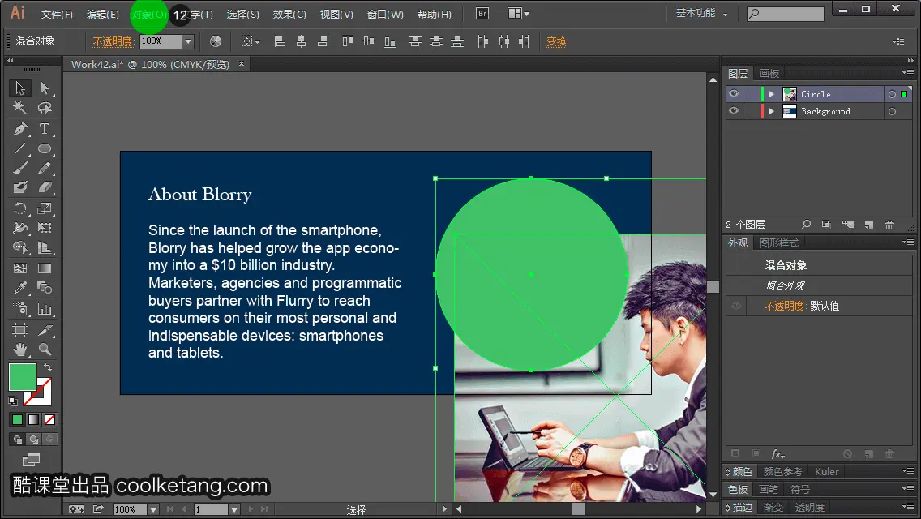921x519 pixels.
Task: Select the Pen tool
Action: tap(20, 129)
